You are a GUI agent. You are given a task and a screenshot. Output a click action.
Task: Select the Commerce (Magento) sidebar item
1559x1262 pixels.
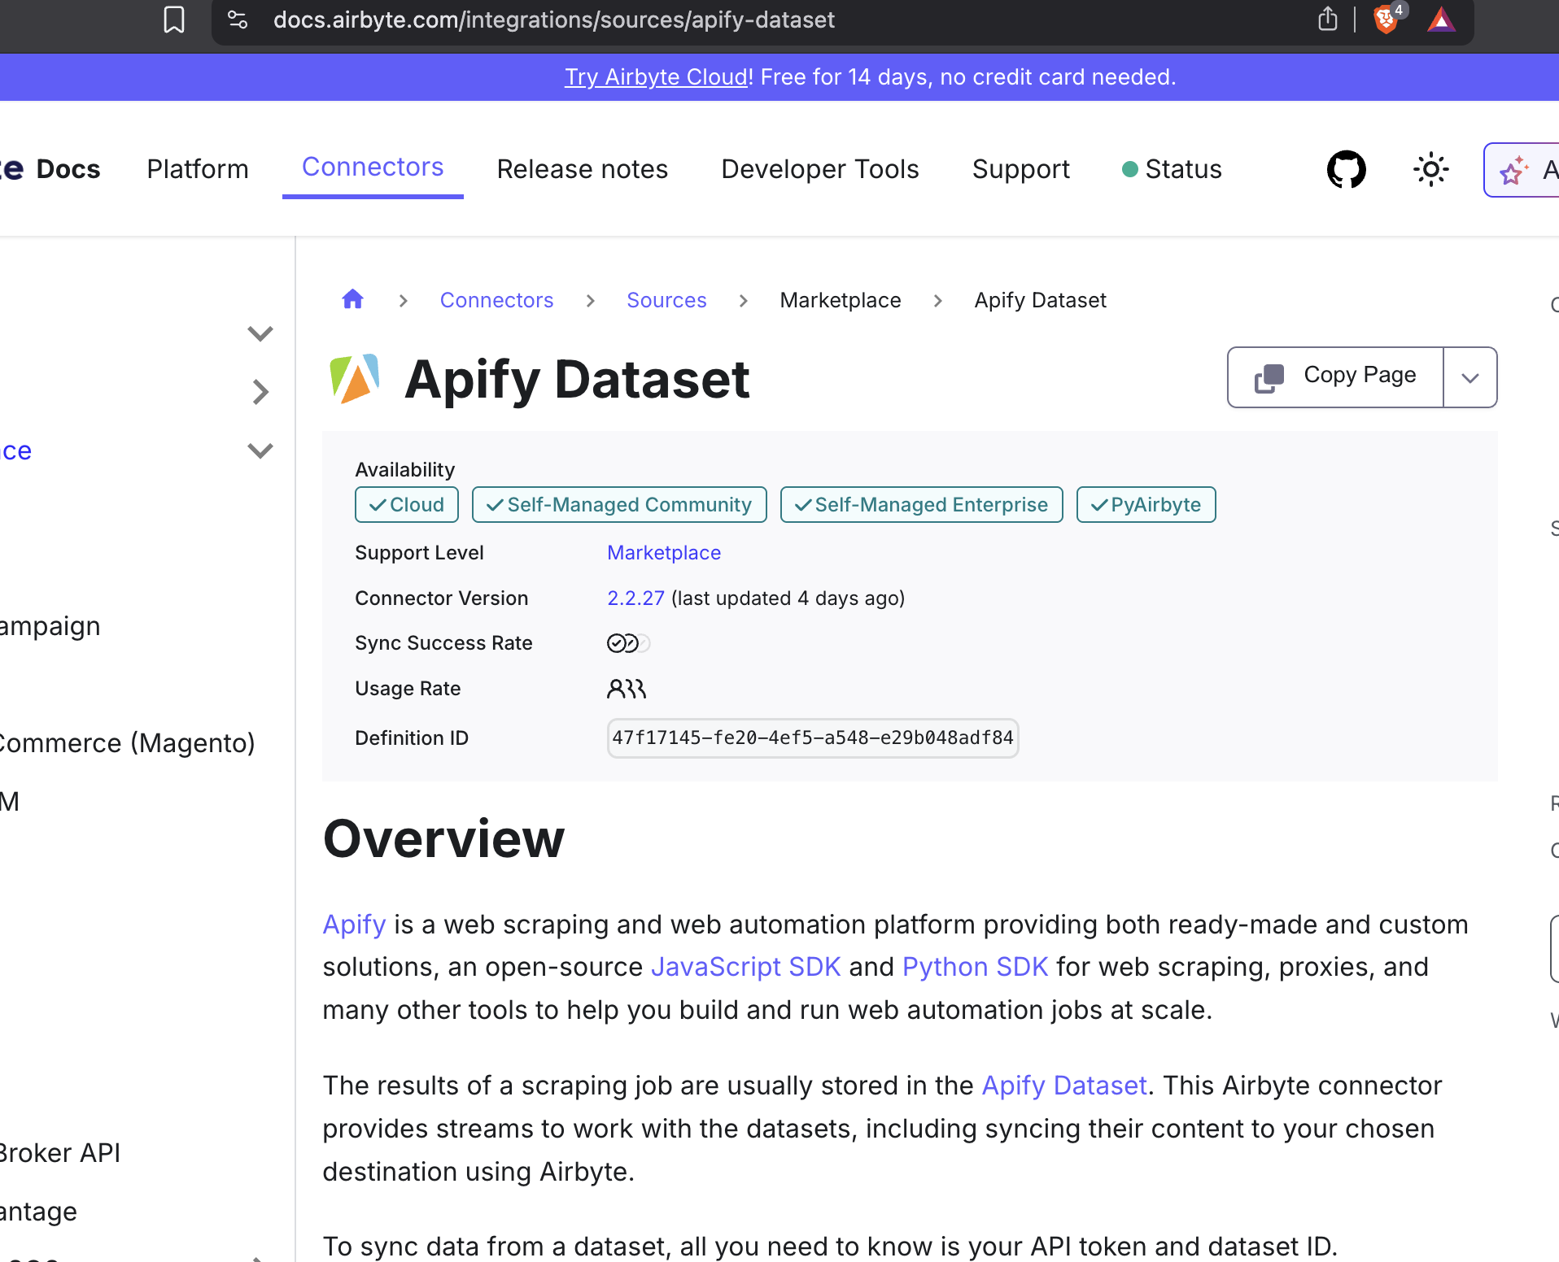(x=128, y=743)
